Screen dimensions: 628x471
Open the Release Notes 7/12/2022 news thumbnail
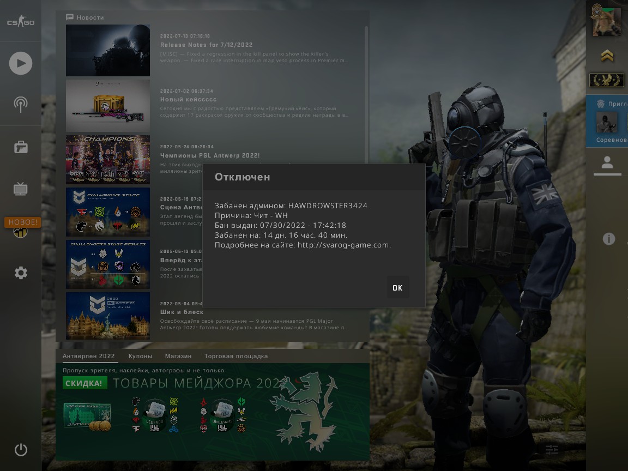(x=108, y=51)
